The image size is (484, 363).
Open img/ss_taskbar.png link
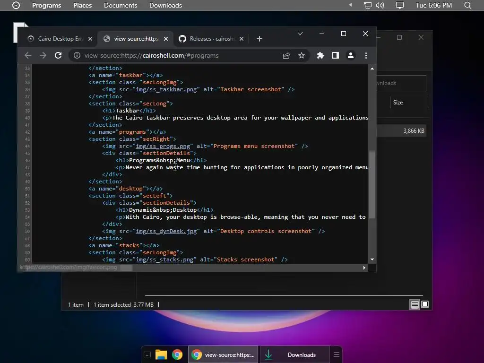click(166, 89)
